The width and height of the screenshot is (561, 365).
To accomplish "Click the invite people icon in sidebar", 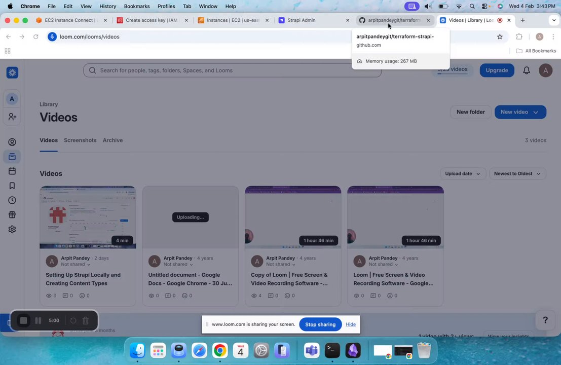I will tap(12, 117).
